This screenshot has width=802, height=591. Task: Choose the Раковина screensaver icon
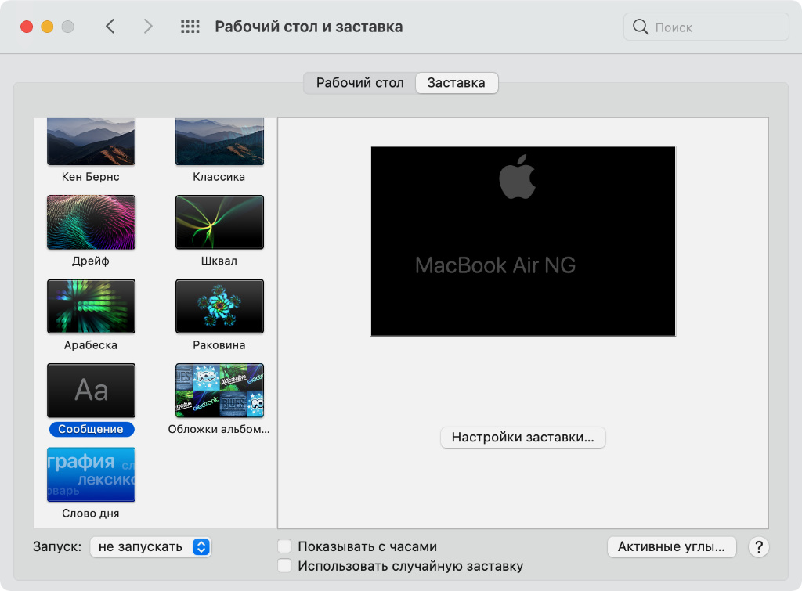(219, 306)
